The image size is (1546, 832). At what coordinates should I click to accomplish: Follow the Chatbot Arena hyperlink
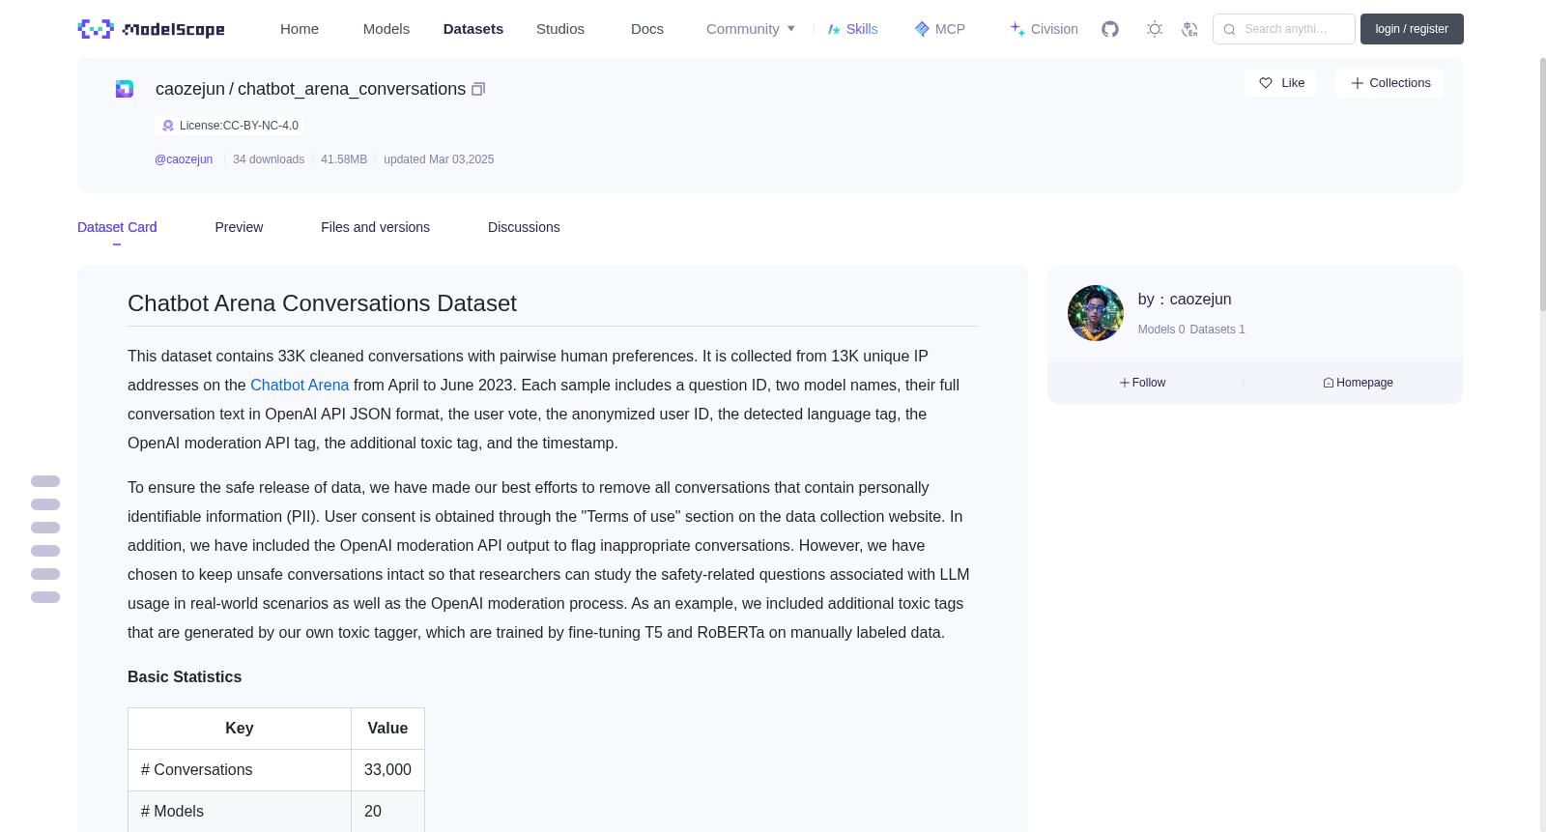pyautogui.click(x=300, y=385)
